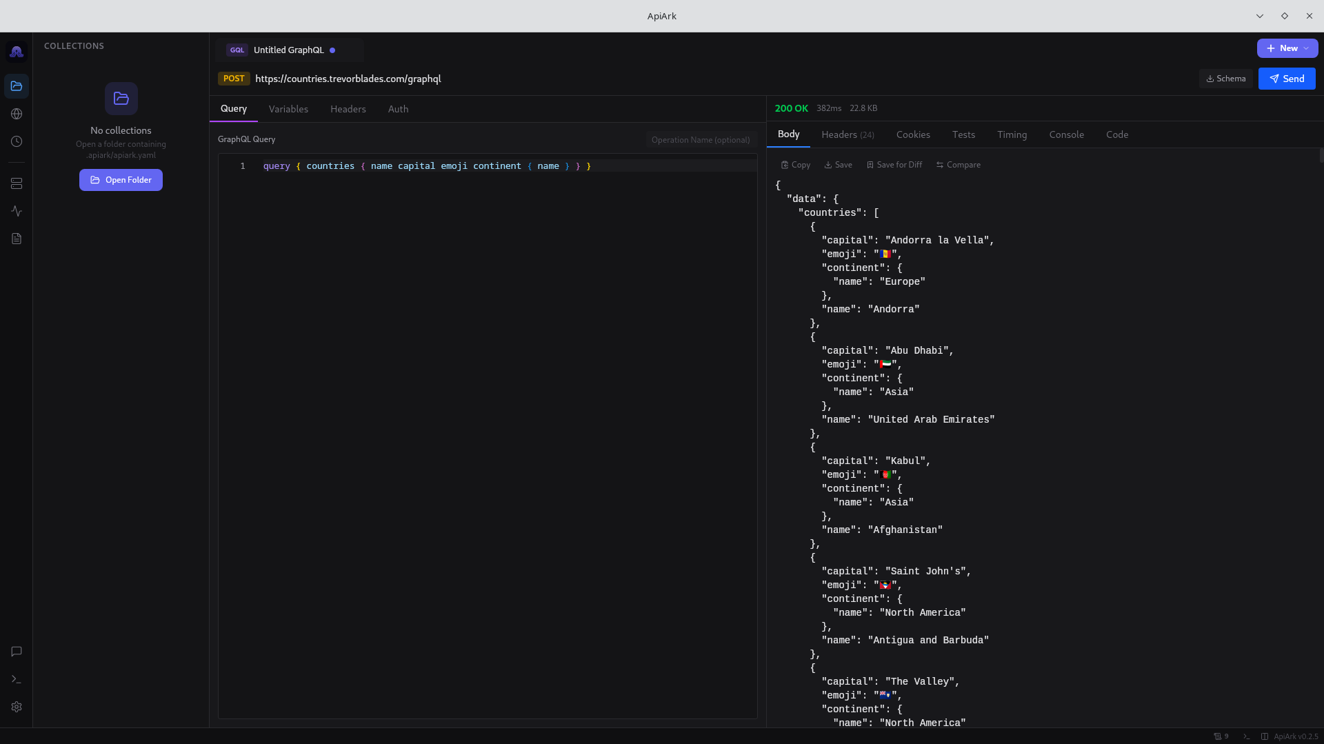Viewport: 1324px width, 744px height.
Task: Open the History clock icon in sidebar
Action: 17,141
